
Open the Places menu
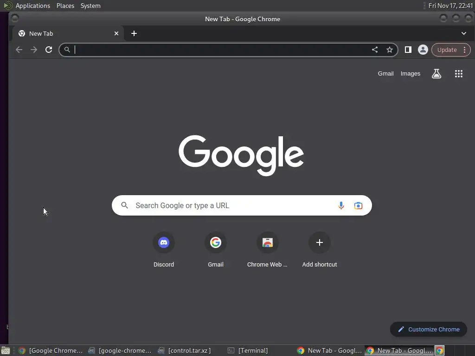[65, 6]
